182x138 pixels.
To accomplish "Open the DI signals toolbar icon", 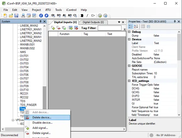I will 53,16.
